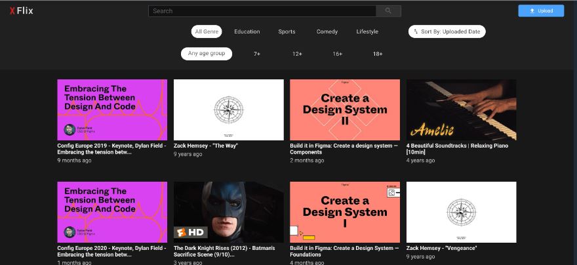Image resolution: width=577 pixels, height=265 pixels.
Task: Filter by 18+ age group
Action: click(378, 54)
